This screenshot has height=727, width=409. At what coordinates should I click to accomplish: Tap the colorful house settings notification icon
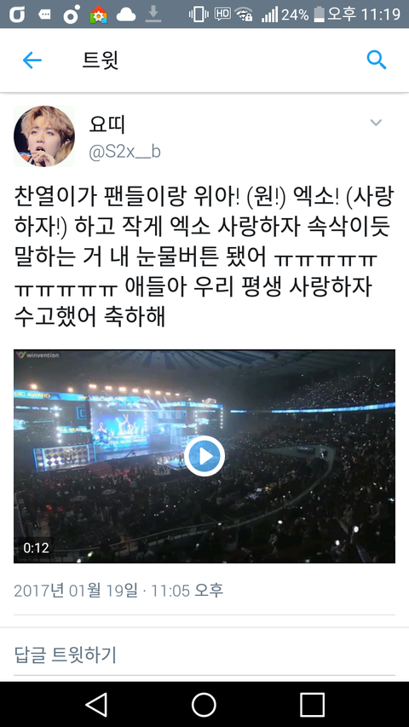98,14
